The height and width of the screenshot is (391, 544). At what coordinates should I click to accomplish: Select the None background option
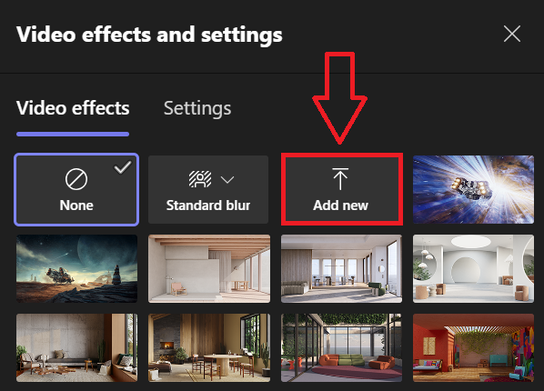click(x=76, y=189)
